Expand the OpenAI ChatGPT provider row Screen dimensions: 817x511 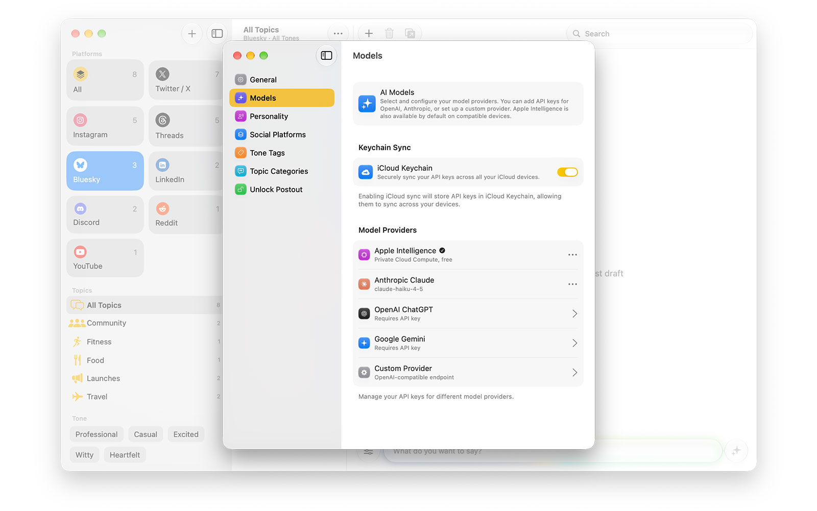tap(468, 314)
